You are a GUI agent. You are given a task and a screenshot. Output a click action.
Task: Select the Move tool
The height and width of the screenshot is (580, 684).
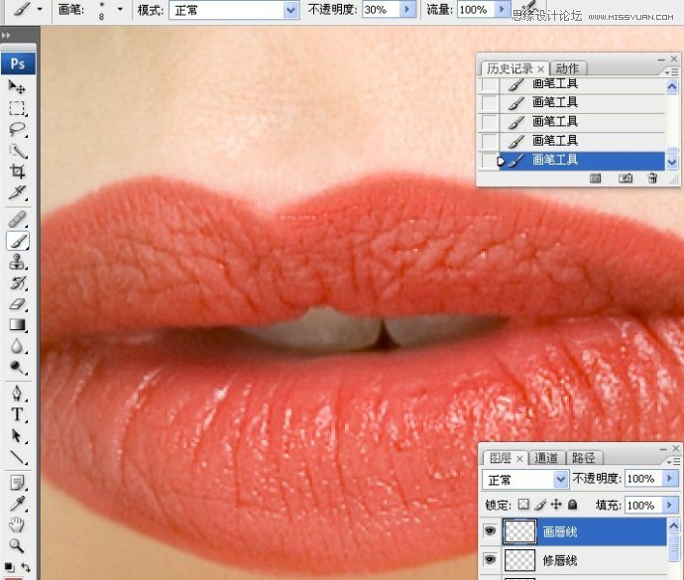click(17, 87)
